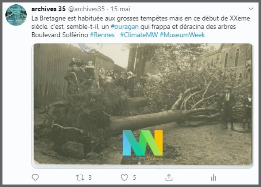Click the retweet count 3

coord(90,177)
